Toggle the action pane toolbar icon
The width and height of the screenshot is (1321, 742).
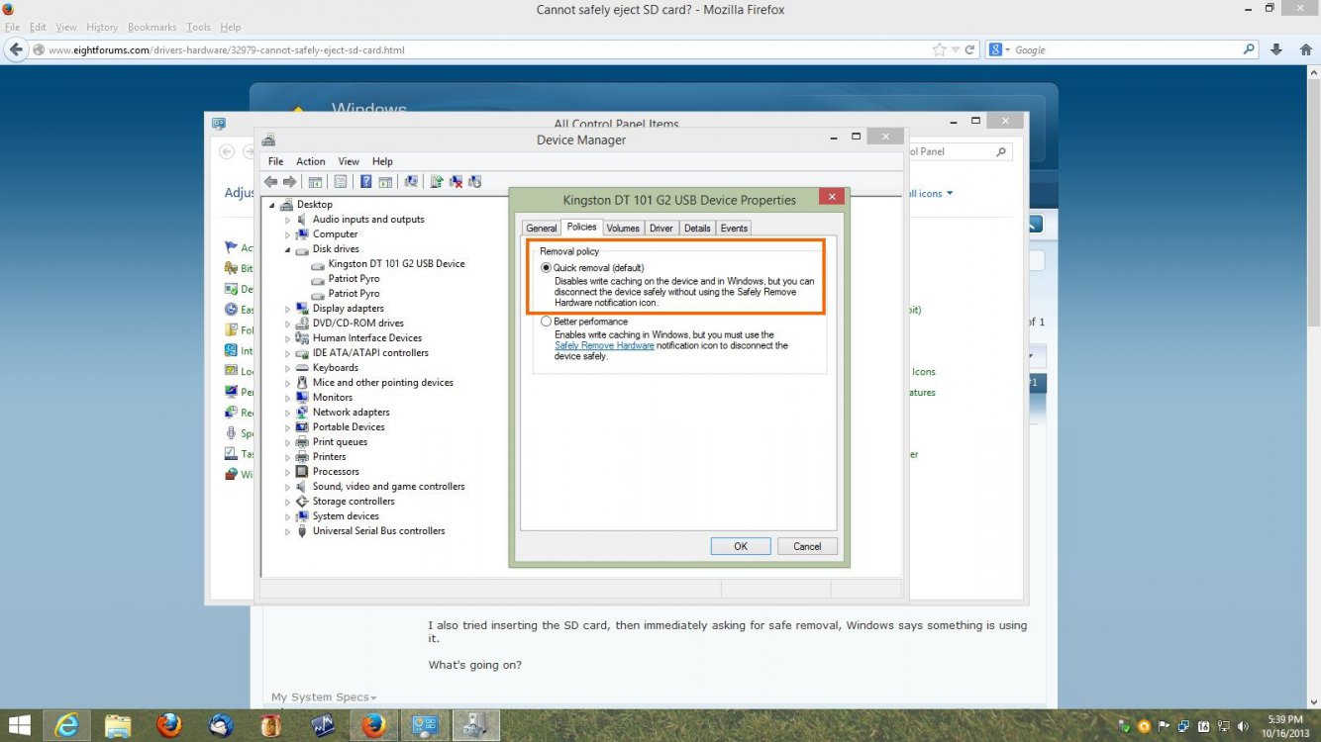click(385, 182)
